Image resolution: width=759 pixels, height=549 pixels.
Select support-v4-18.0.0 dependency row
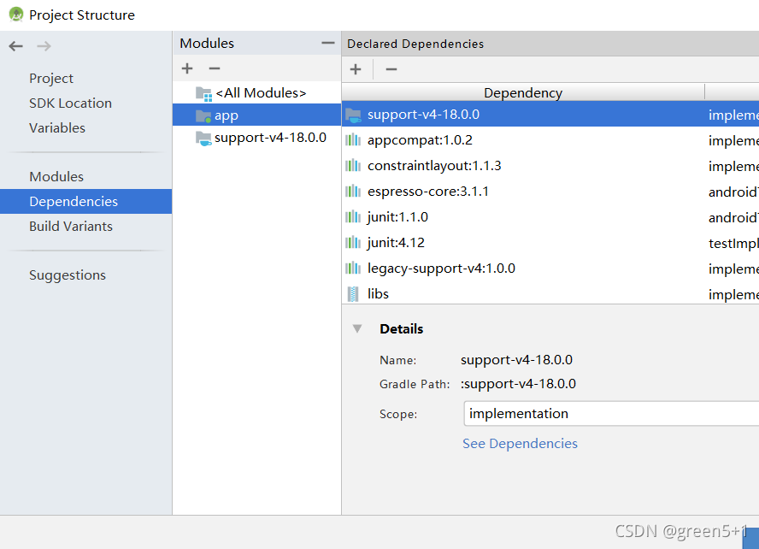550,115
